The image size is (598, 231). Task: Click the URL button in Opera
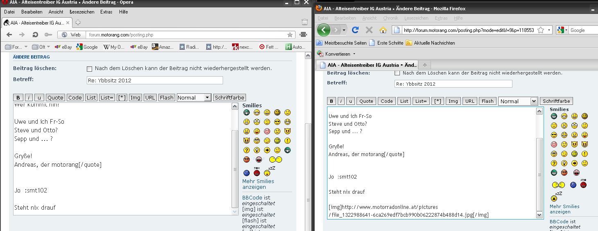(x=150, y=97)
